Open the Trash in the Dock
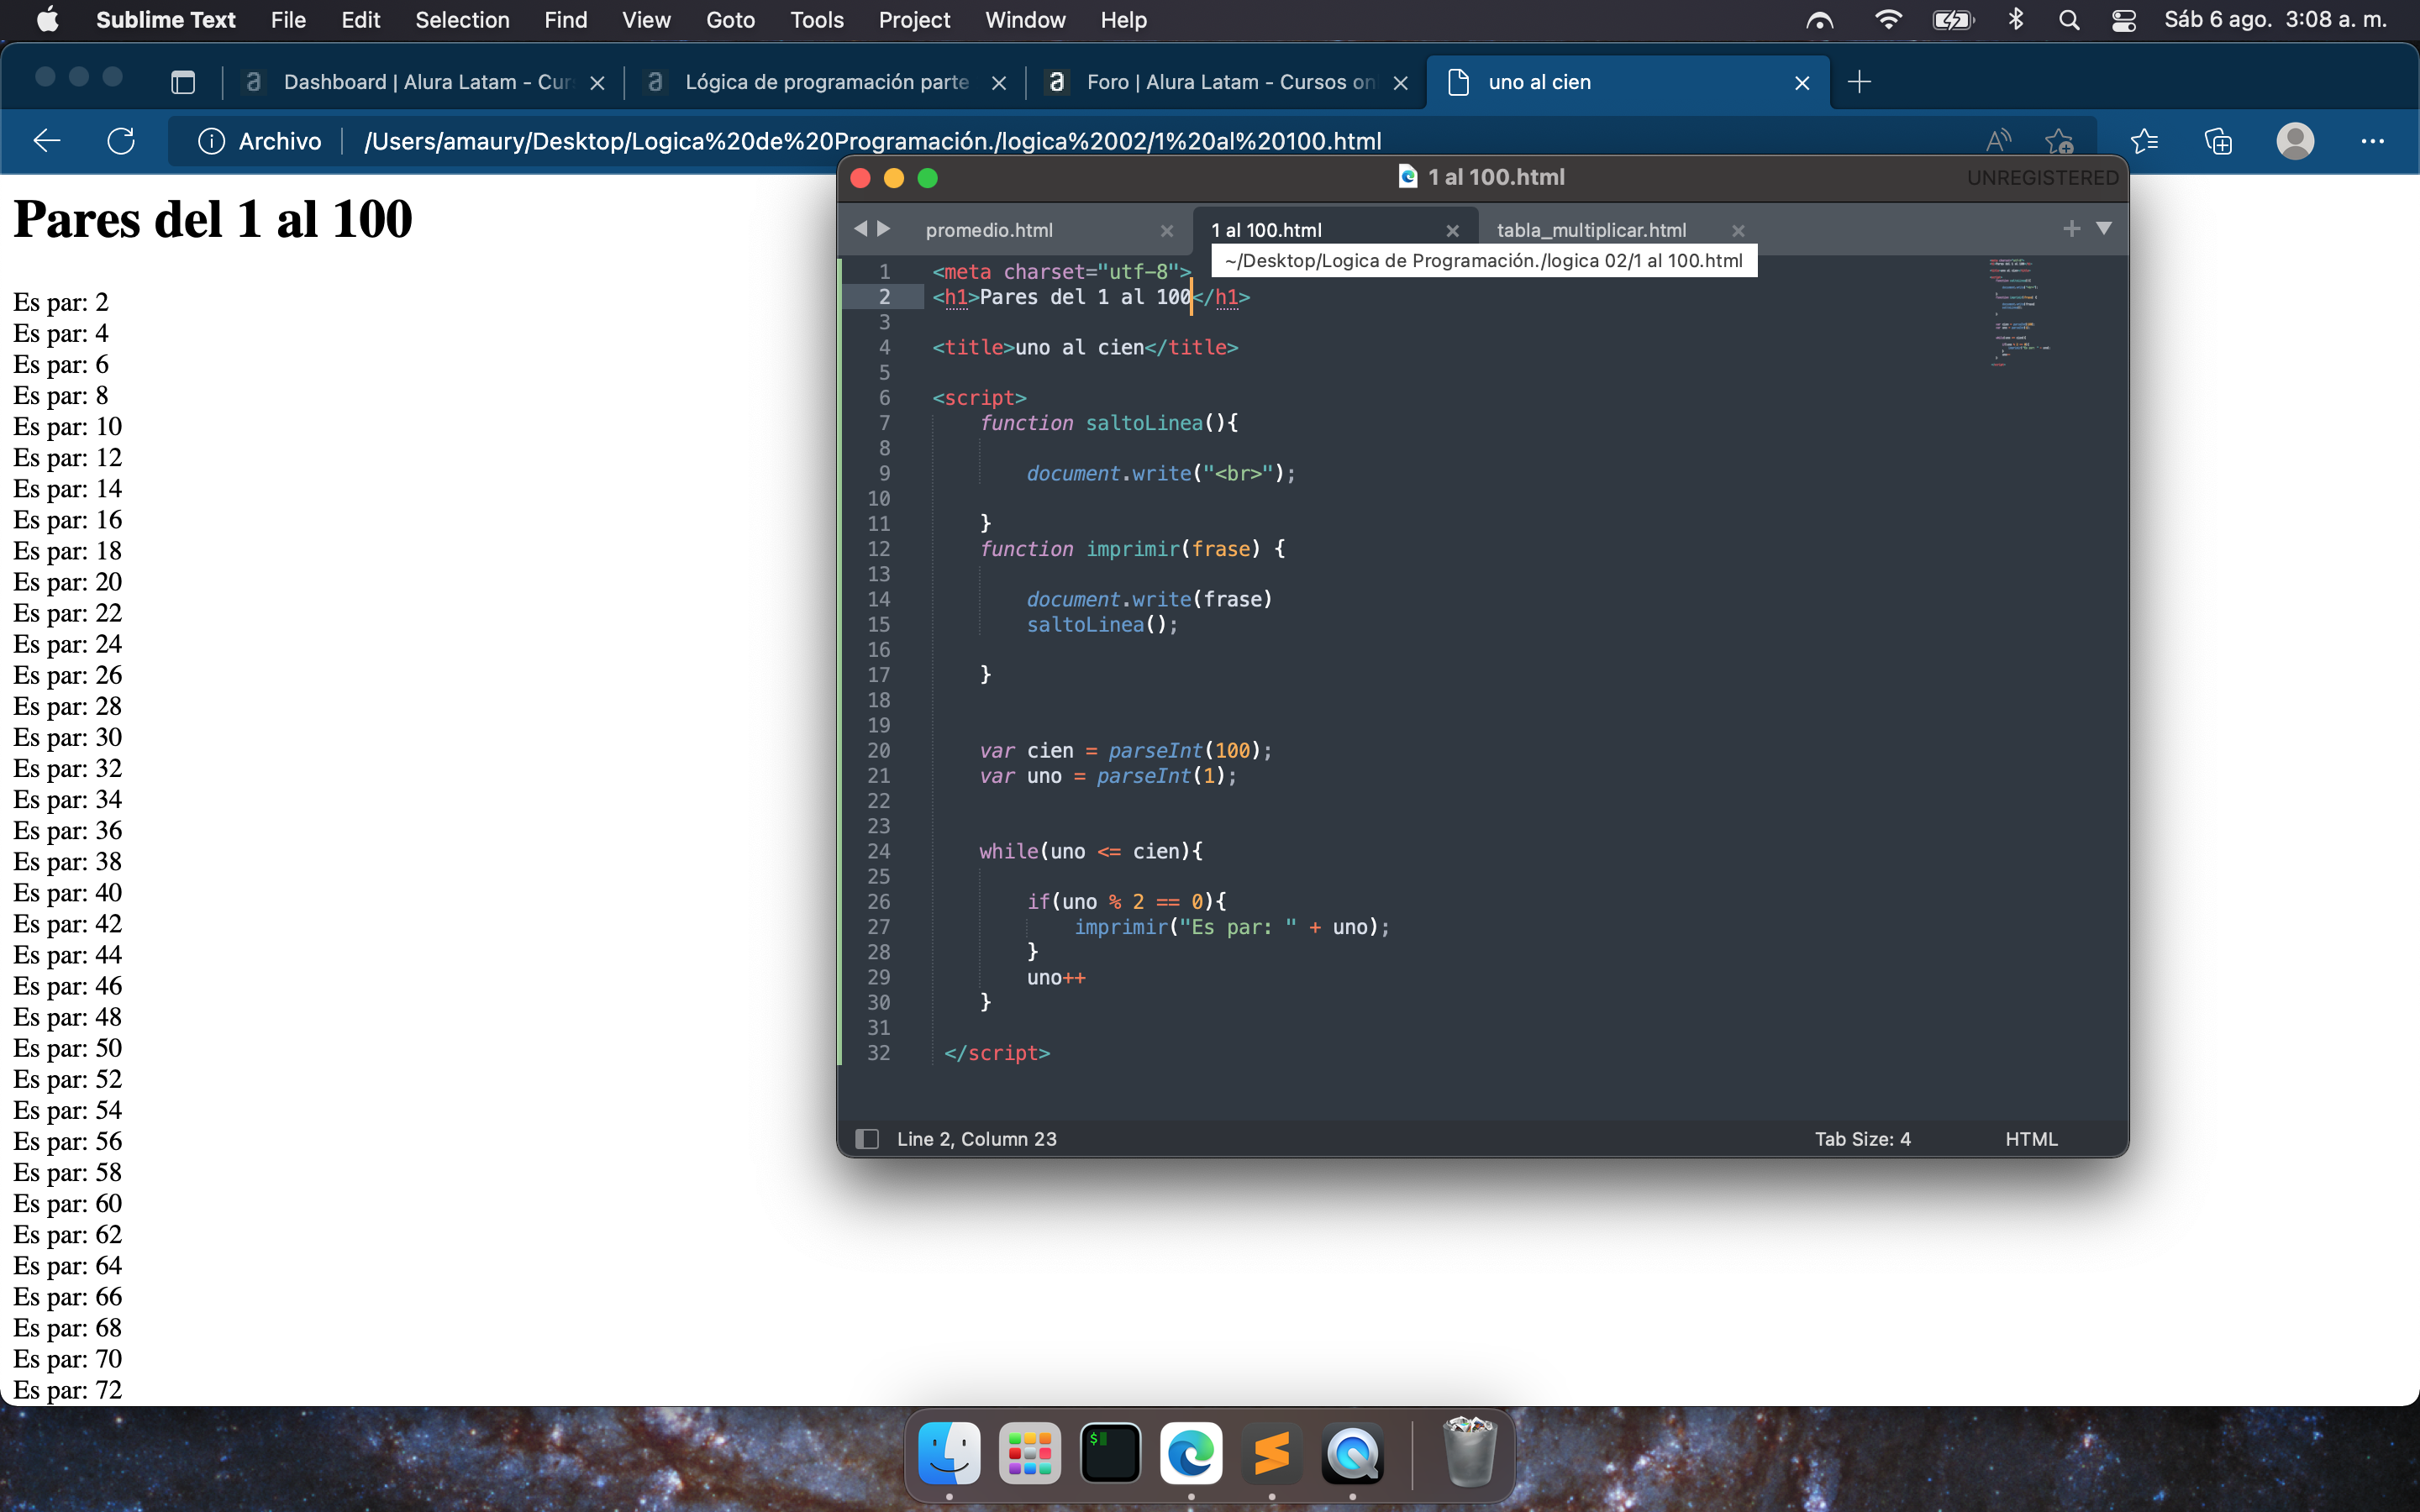This screenshot has height=1512, width=2420. point(1469,1451)
